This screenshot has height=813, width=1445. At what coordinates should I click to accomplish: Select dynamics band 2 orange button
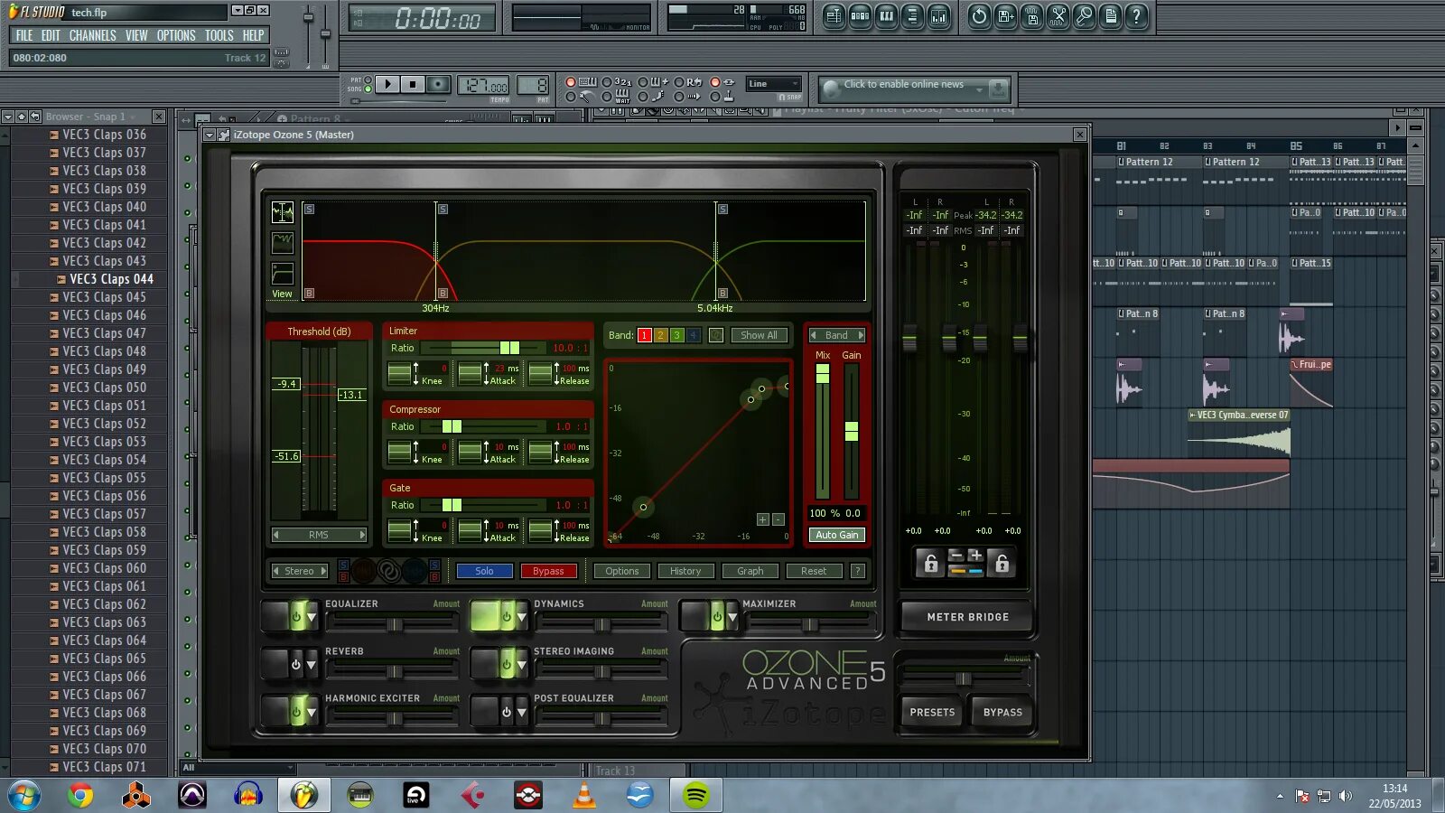pyautogui.click(x=660, y=335)
